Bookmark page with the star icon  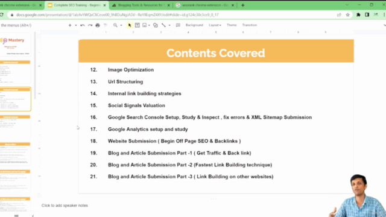pos(347,14)
